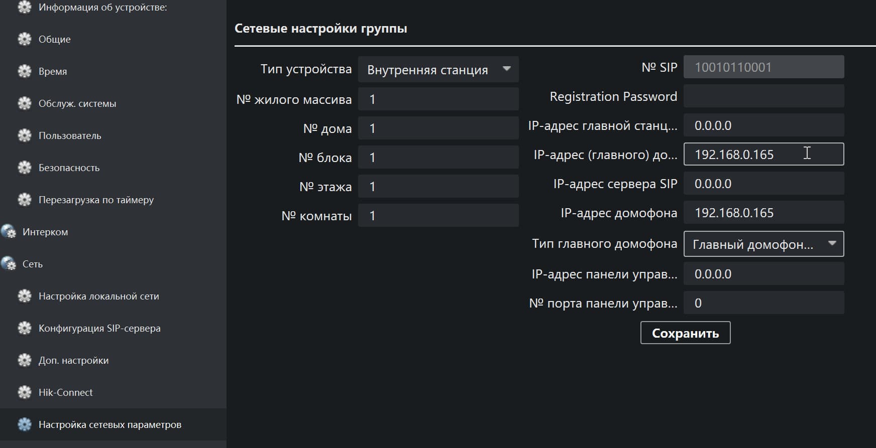Click the Hik-Connect gear icon
876x448 pixels.
[x=25, y=392]
